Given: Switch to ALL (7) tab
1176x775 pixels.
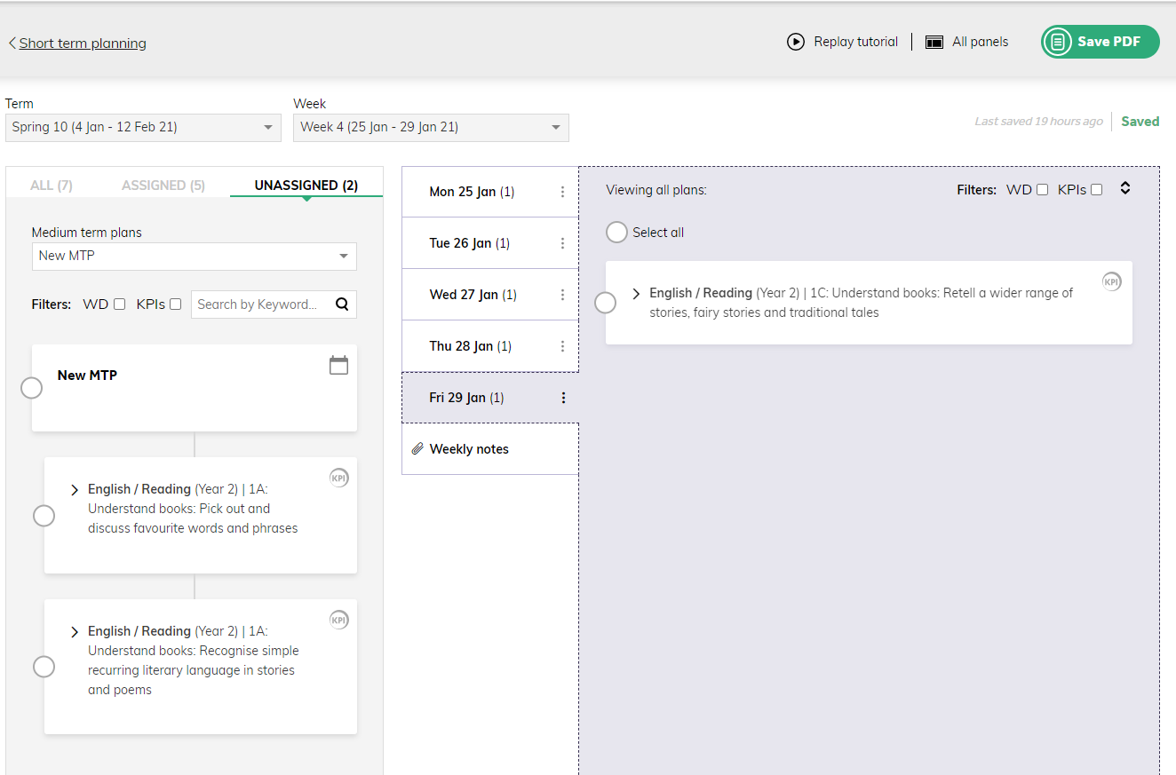Looking at the screenshot, I should (x=52, y=186).
